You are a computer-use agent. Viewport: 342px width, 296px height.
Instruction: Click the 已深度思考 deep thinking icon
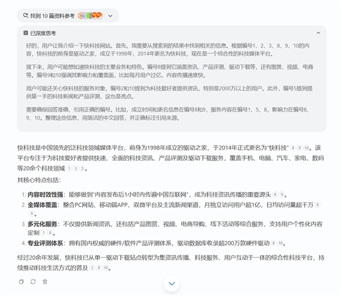(x=26, y=33)
